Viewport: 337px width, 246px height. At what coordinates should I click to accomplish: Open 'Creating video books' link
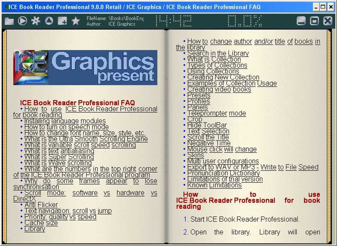(x=219, y=89)
